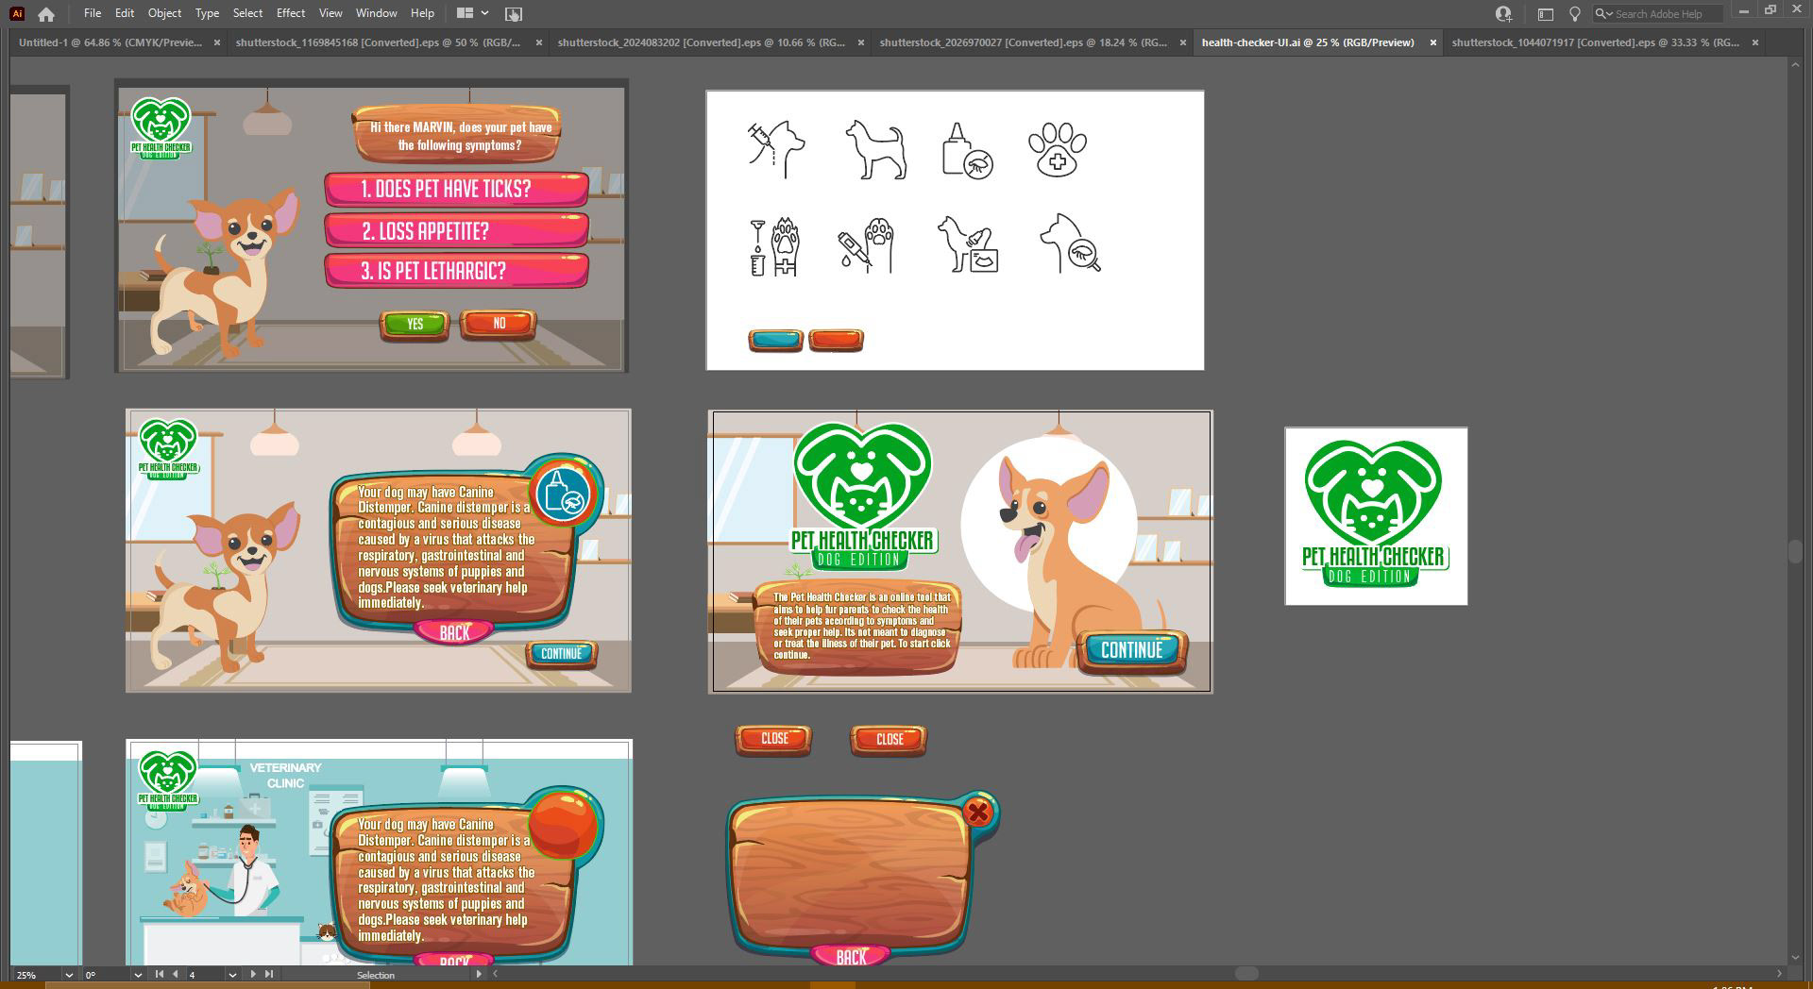
Task: Click the Discover lightbulb icon
Action: coord(1574,13)
